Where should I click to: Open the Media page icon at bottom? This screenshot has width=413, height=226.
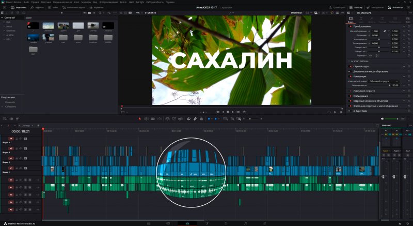click(149, 223)
